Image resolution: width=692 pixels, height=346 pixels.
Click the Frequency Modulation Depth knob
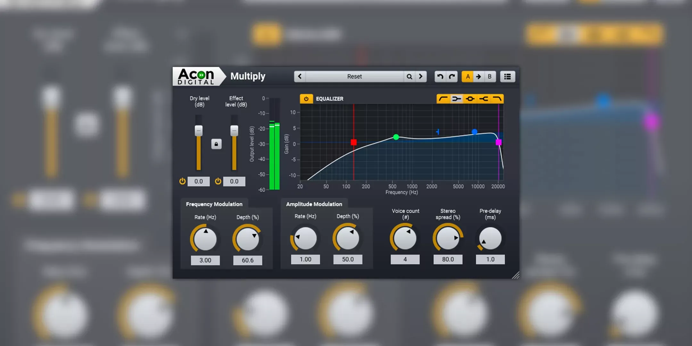pos(247,239)
